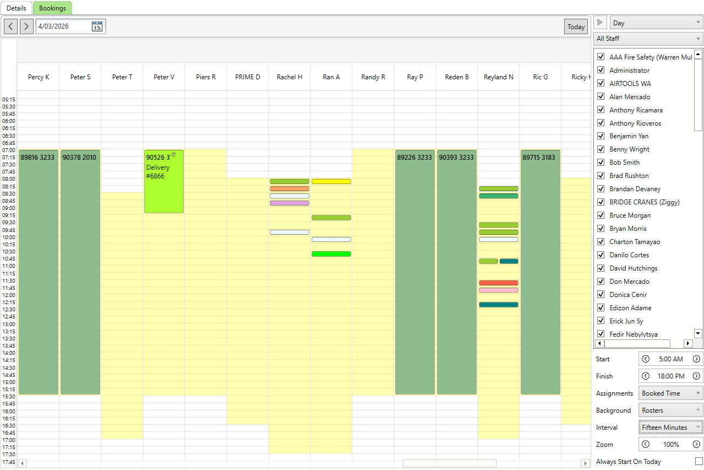Uncheck the Administrator staff checkbox

click(601, 70)
